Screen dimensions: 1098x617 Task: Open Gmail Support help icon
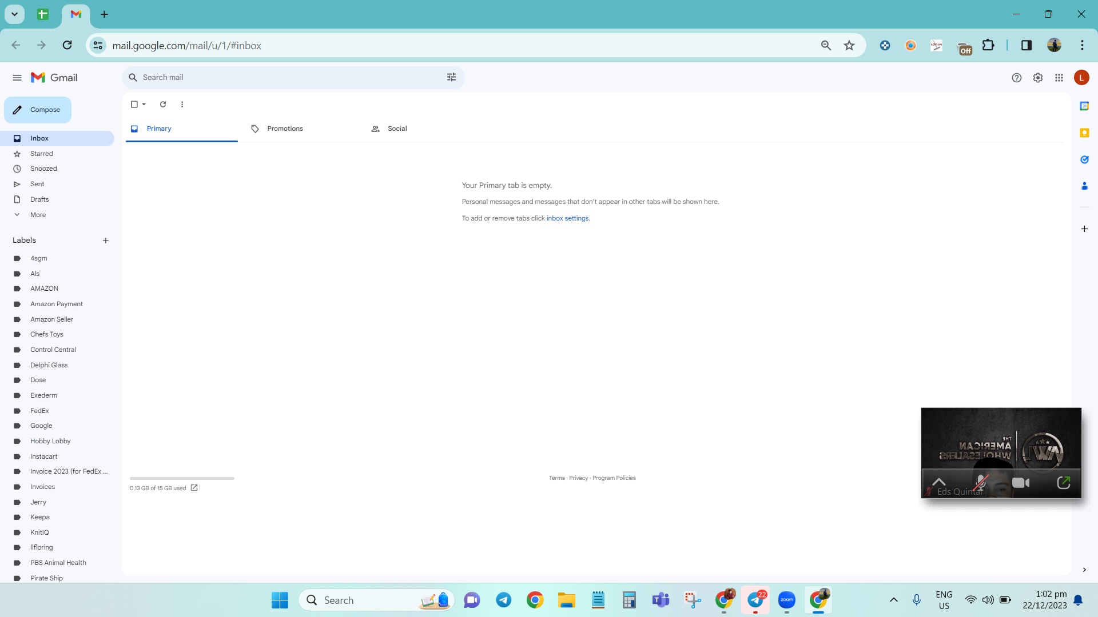pyautogui.click(x=1016, y=78)
